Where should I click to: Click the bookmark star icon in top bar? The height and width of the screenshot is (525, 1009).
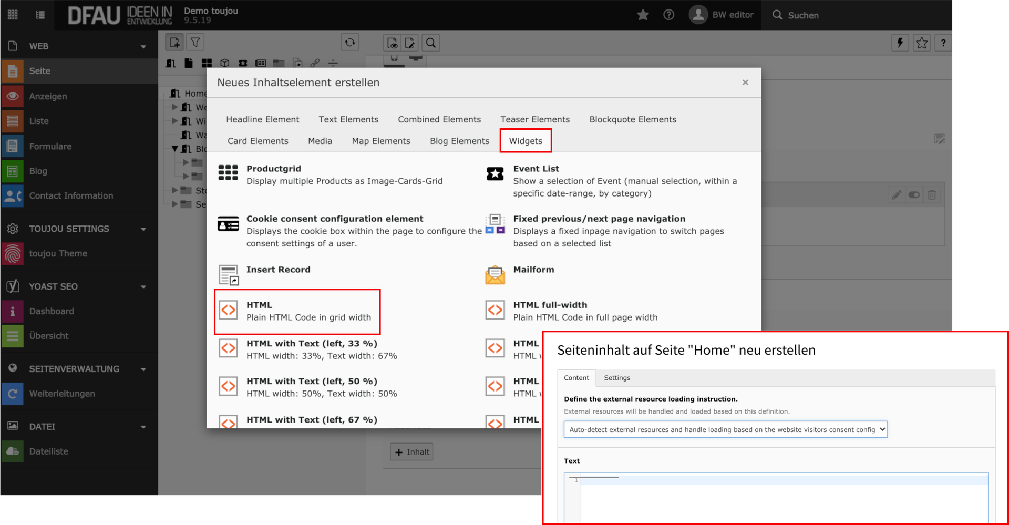coord(643,15)
